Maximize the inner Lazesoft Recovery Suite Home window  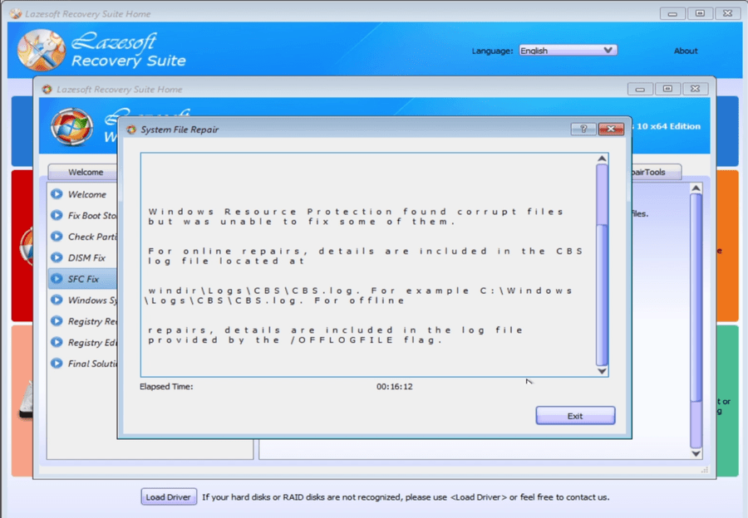[x=667, y=89]
